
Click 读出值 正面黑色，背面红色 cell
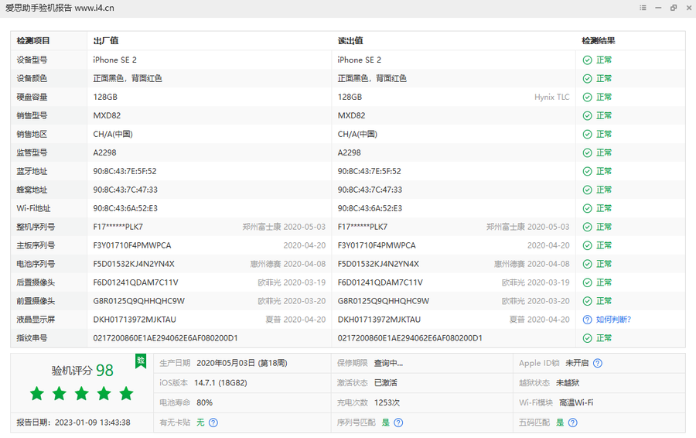pyautogui.click(x=372, y=79)
